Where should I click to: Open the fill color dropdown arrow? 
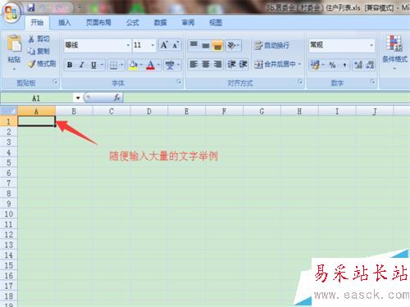coord(141,65)
